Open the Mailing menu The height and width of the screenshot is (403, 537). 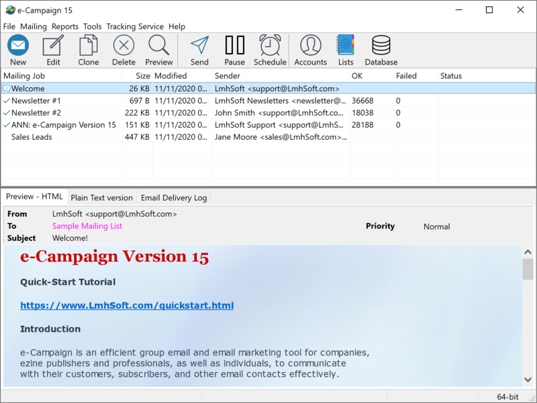pyautogui.click(x=34, y=26)
